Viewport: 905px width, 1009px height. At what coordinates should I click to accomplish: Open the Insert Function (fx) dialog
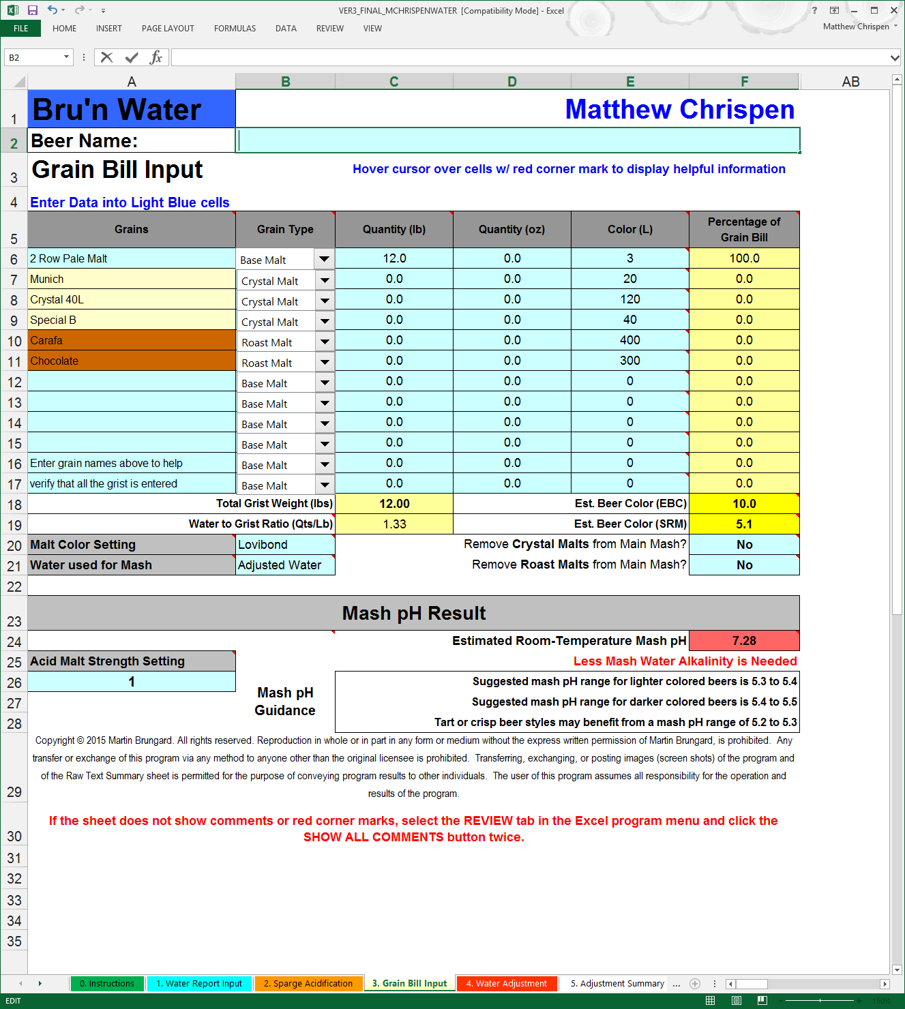pos(156,57)
